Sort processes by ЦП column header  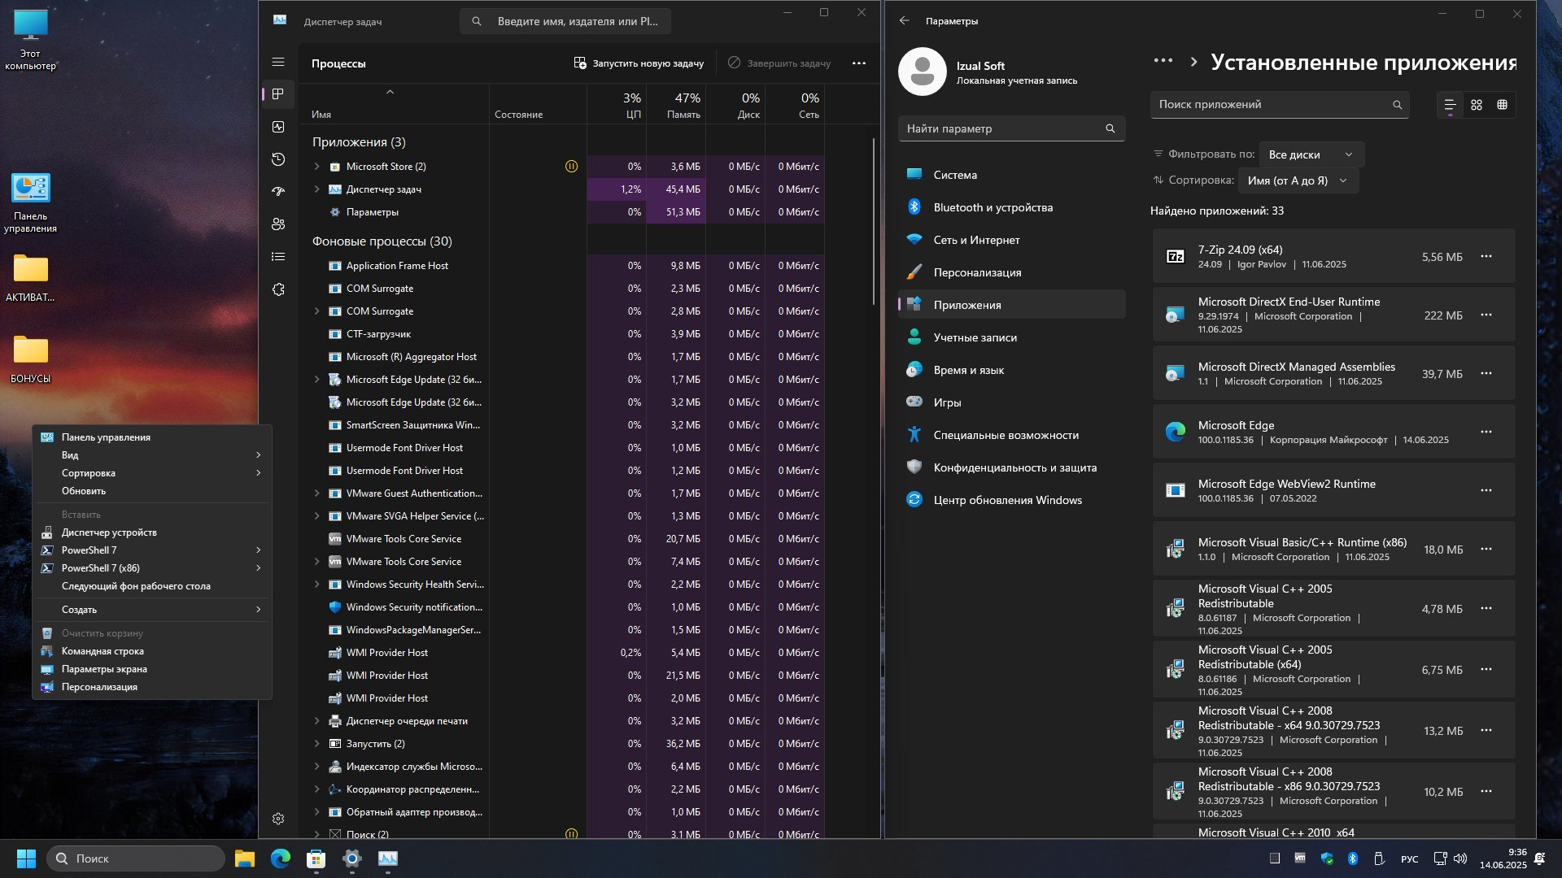617,106
